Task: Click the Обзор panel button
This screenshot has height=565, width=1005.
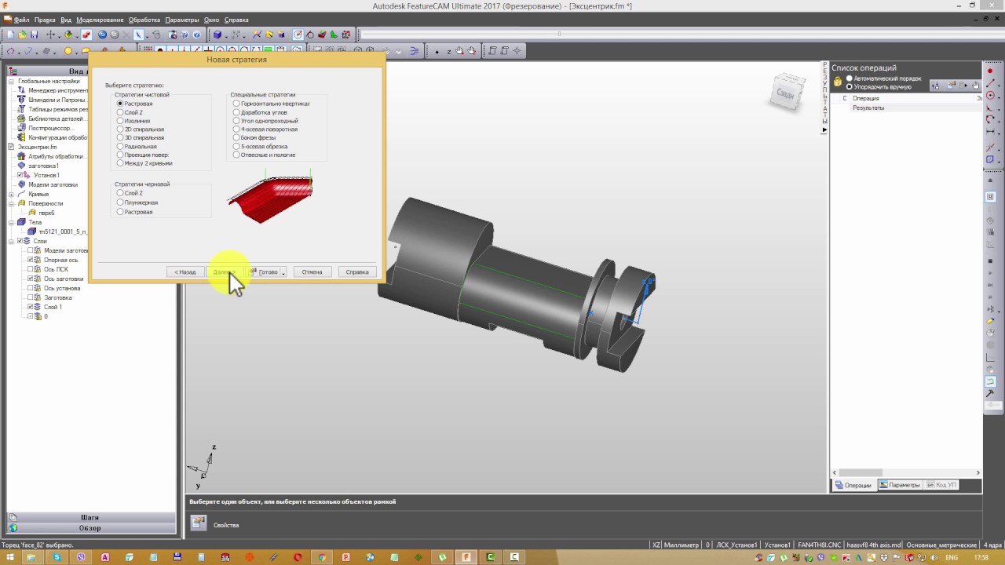Action: 90,528
